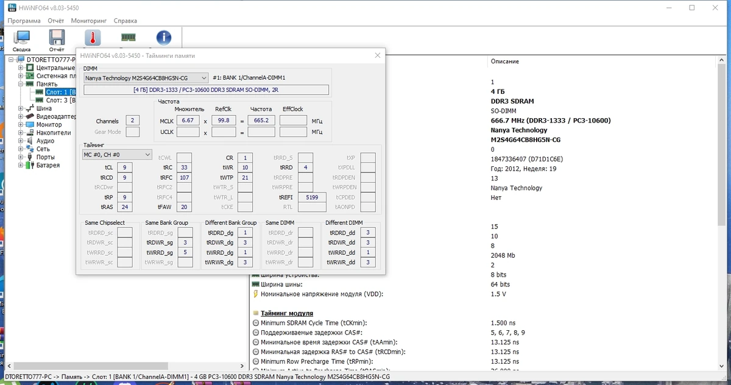Click the tREFI field showing 5199
The height and width of the screenshot is (385, 731).
point(311,197)
